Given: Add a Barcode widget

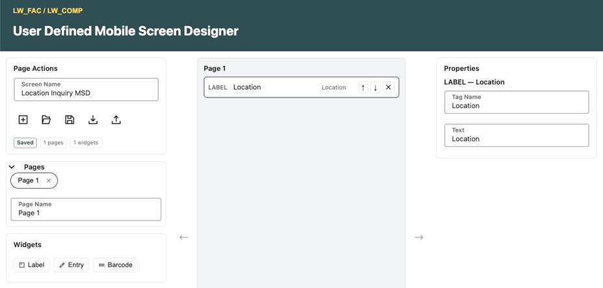Looking at the screenshot, I should coord(115,265).
